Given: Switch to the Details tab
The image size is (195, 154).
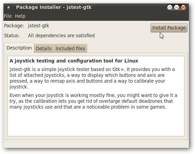Looking at the screenshot, I should click(x=44, y=48).
